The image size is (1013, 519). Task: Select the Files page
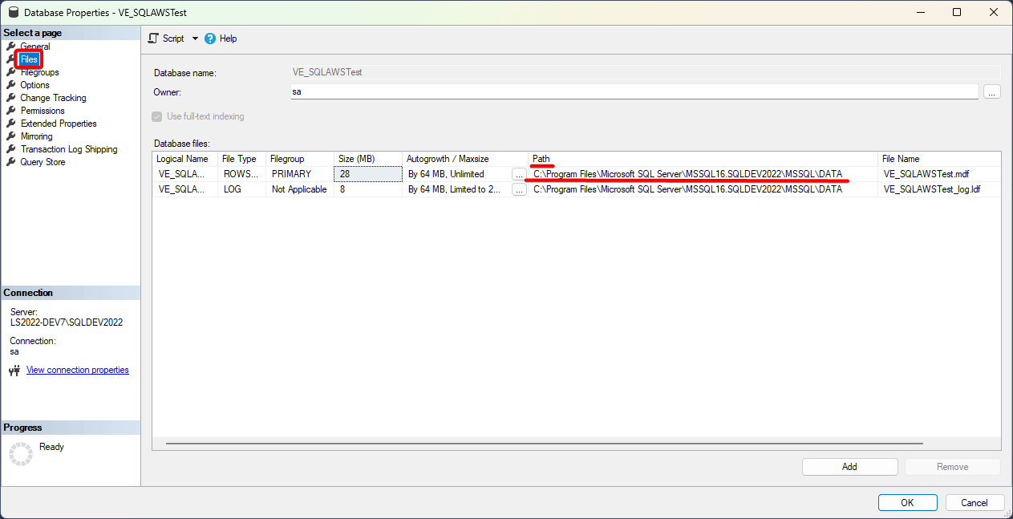pyautogui.click(x=29, y=59)
